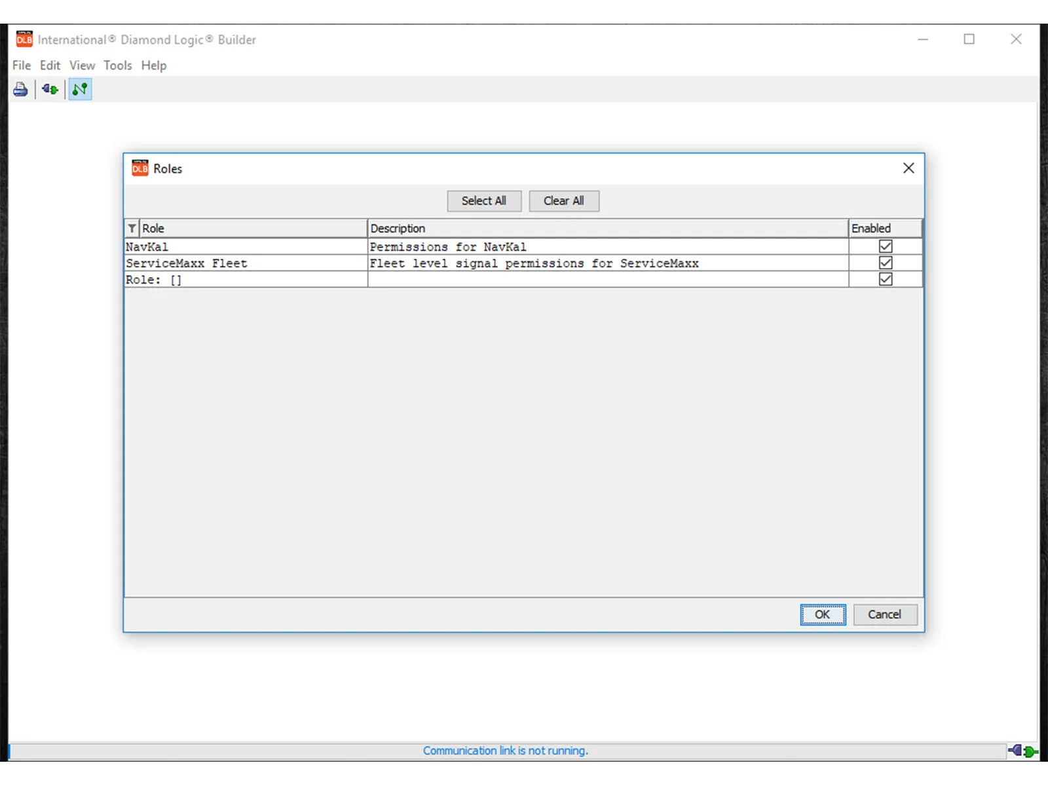1048x786 pixels.
Task: Open the Edit menu
Action: pyautogui.click(x=50, y=65)
